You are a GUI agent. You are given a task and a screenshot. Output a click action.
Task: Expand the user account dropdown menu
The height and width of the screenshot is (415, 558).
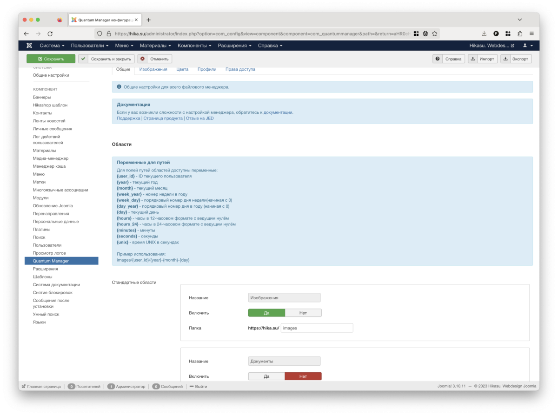528,46
